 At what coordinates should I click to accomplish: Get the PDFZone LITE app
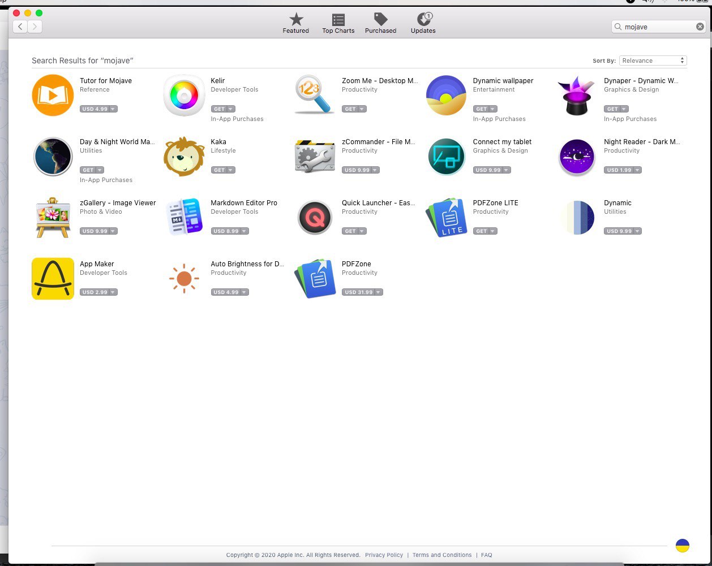click(485, 231)
